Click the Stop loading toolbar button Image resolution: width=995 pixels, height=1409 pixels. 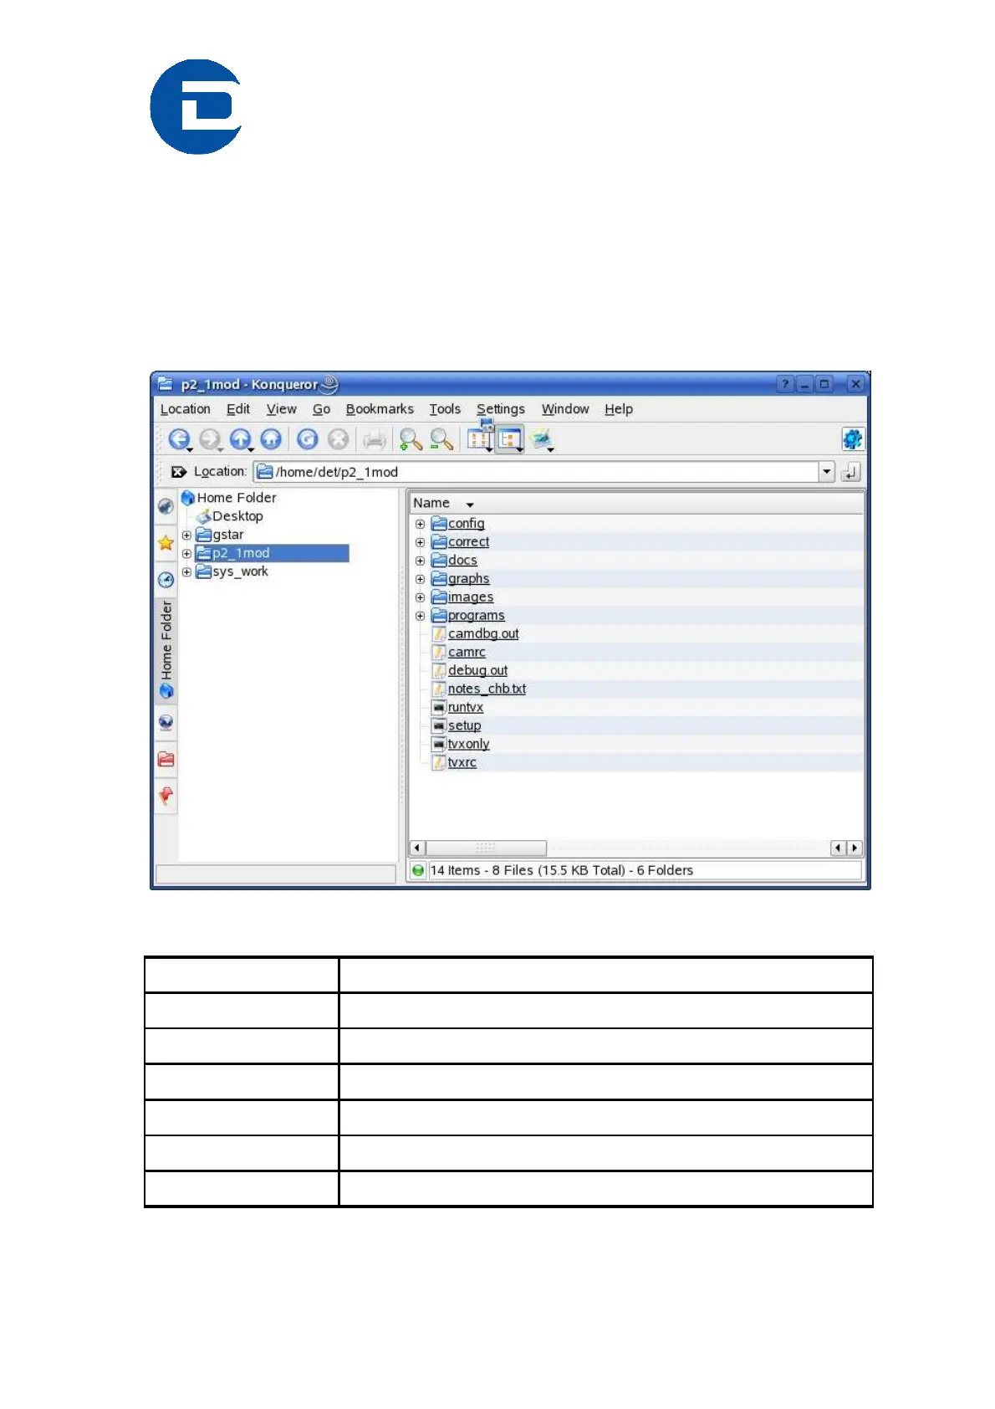(x=338, y=439)
